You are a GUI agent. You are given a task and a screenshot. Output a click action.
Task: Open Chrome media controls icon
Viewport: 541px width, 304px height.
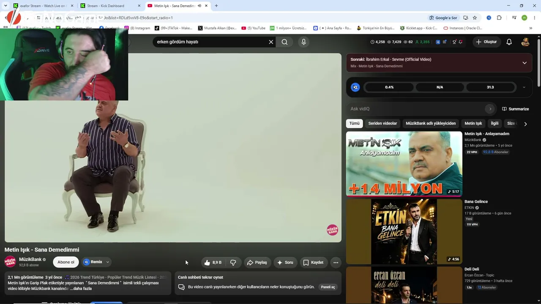pyautogui.click(x=514, y=18)
